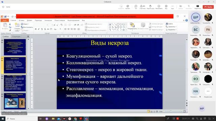Switch to the Design ribbon tab
Image resolution: width=216 pixels, height=121 pixels.
(x=29, y=20)
